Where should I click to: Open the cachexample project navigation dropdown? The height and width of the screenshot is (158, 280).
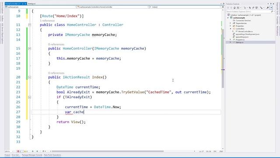pyautogui.click(x=41, y=7)
